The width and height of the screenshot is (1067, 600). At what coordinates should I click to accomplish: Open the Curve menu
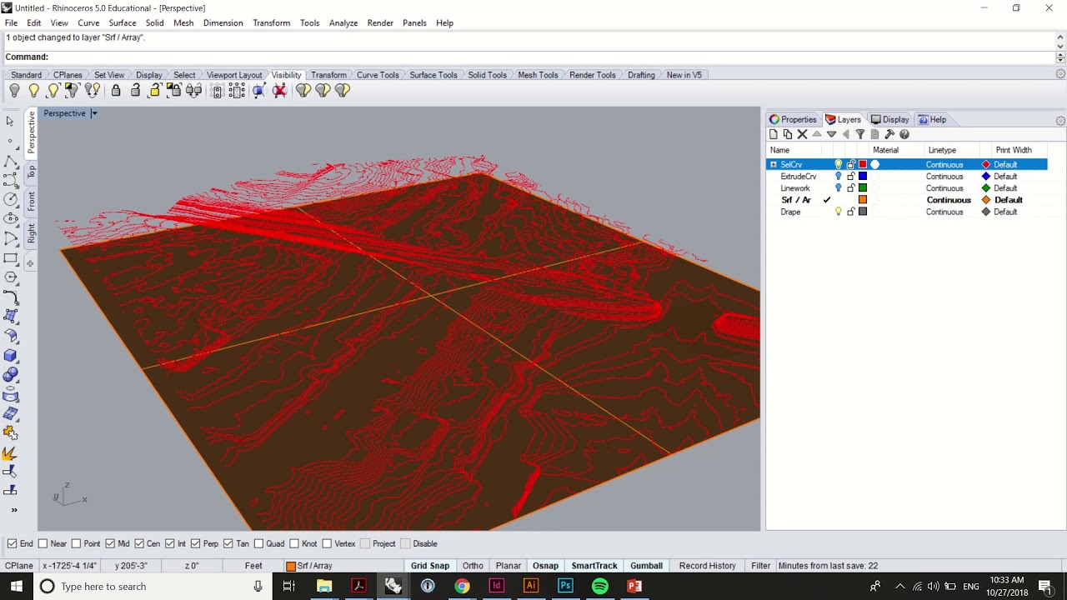tap(88, 22)
